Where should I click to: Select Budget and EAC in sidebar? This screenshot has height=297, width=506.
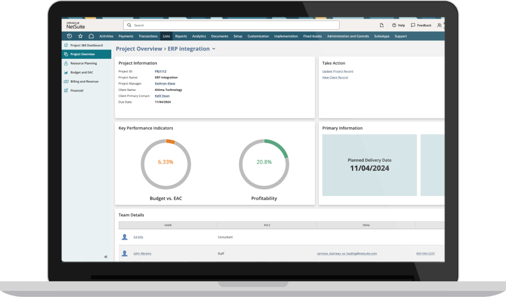pos(82,72)
